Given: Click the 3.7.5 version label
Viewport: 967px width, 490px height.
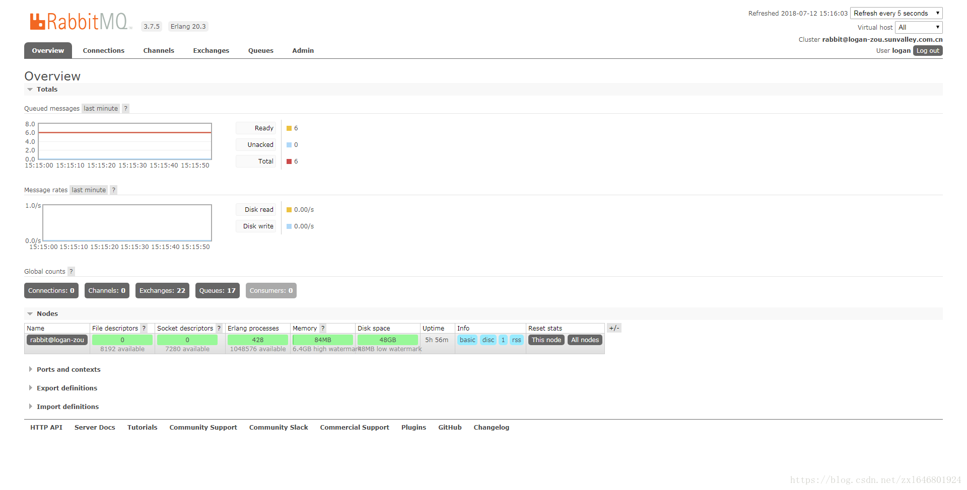Looking at the screenshot, I should (152, 26).
